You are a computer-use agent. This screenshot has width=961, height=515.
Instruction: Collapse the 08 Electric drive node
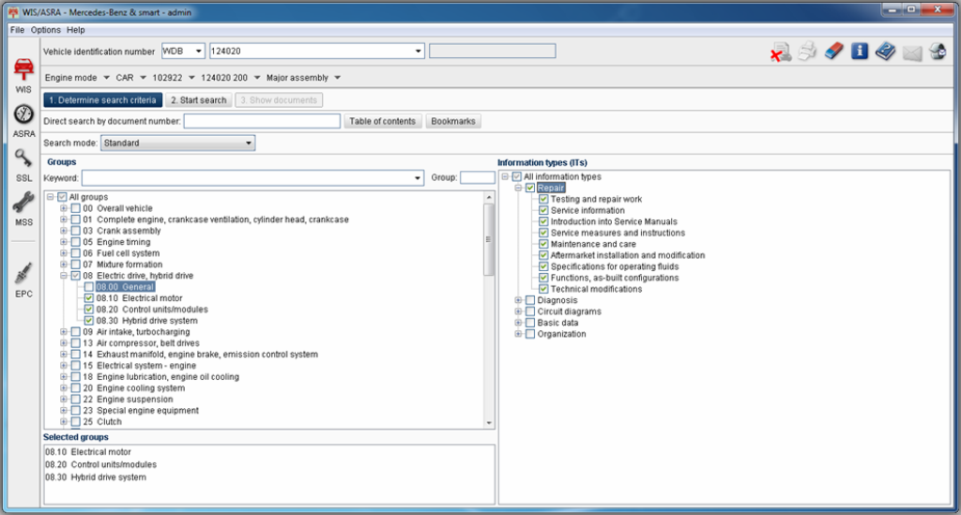[63, 276]
